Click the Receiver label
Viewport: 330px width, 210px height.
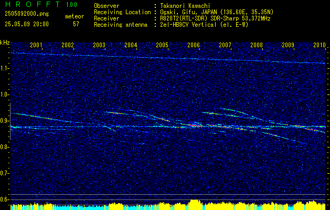[x=107, y=18]
